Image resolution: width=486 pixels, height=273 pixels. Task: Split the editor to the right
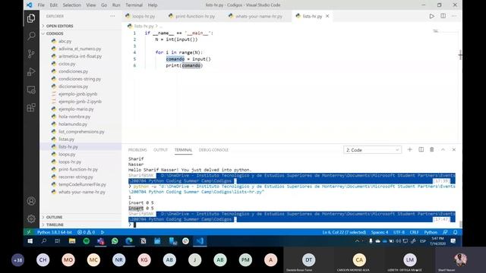[x=443, y=16]
